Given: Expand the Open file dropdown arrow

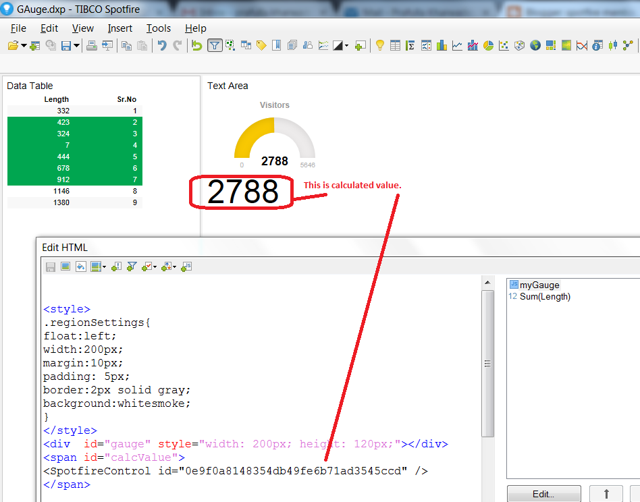Looking at the screenshot, I should (22, 45).
